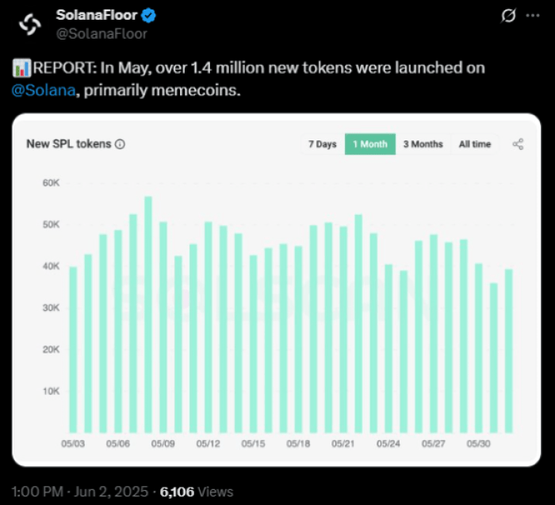
Task: Click the SolanaFloor profile avatar
Action: 29,25
